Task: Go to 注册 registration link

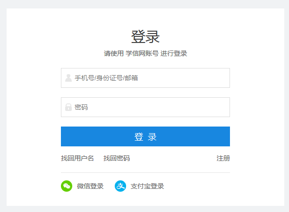Action: (x=223, y=158)
